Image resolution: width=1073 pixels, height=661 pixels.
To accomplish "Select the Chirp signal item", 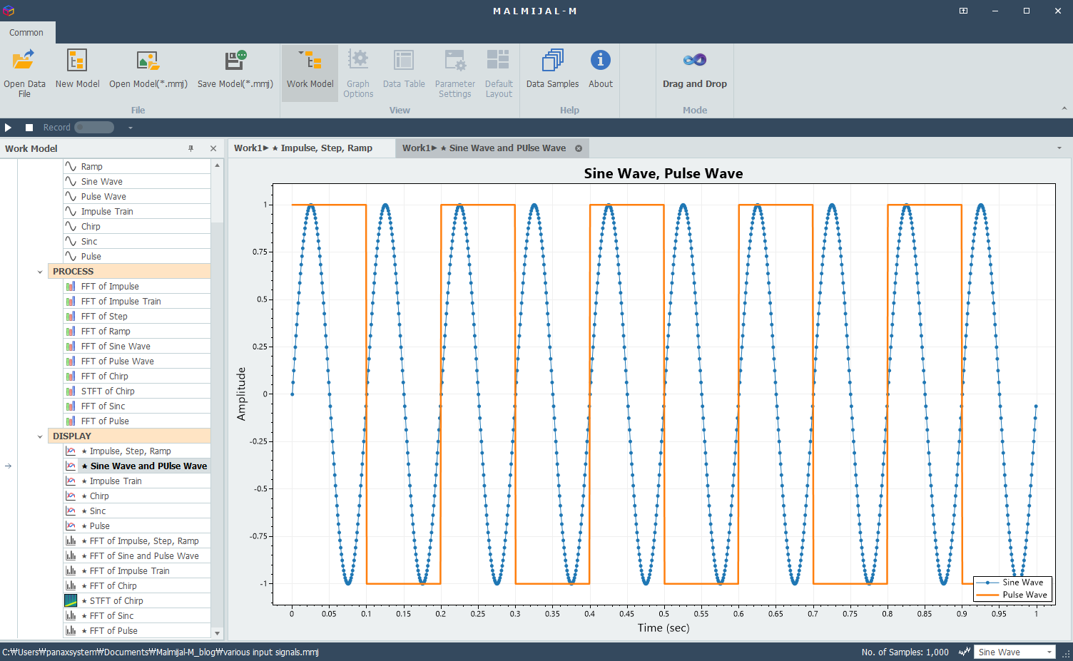I will (137, 227).
